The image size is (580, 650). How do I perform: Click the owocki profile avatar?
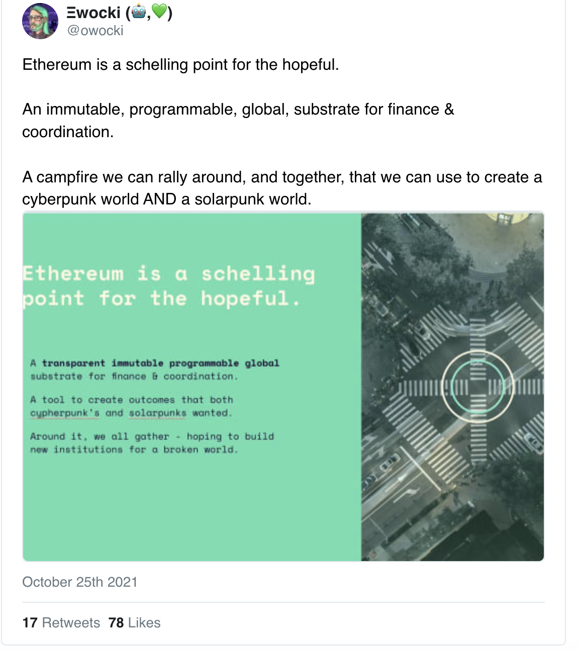pos(40,21)
